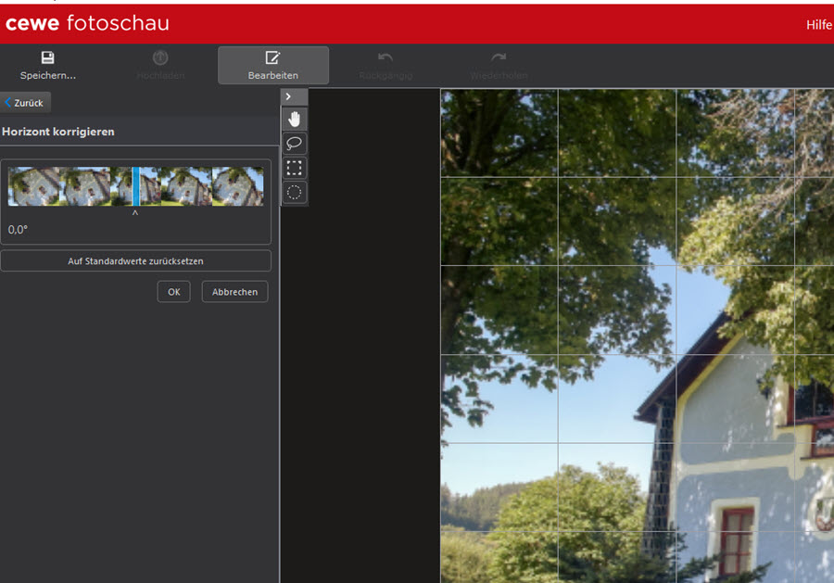Image resolution: width=834 pixels, height=583 pixels.
Task: Open the Bearbeiten edit tab
Action: 272,66
